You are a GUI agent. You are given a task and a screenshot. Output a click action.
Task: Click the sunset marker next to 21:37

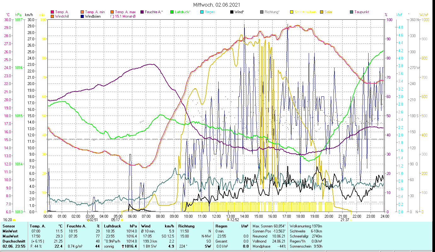[x=351, y=220]
